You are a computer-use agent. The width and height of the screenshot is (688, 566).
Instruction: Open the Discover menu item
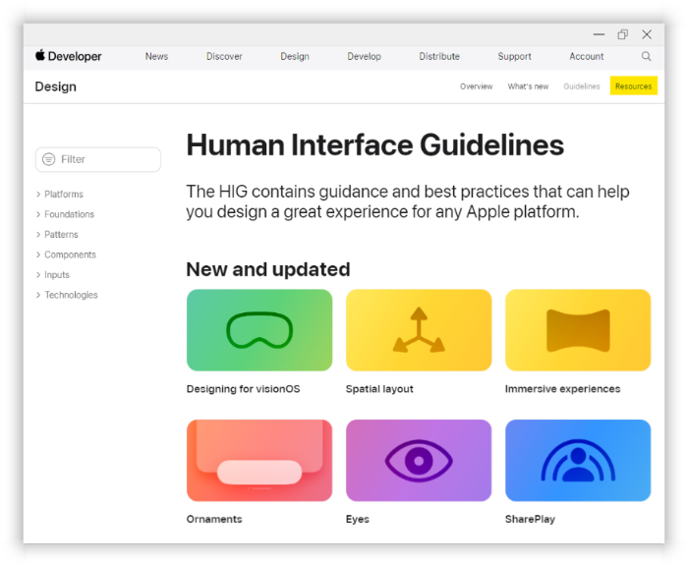(224, 57)
